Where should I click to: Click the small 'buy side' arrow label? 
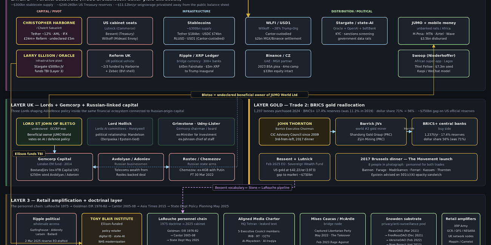[409, 129]
